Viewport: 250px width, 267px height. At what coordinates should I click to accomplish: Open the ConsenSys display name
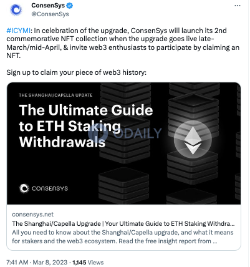(48, 6)
